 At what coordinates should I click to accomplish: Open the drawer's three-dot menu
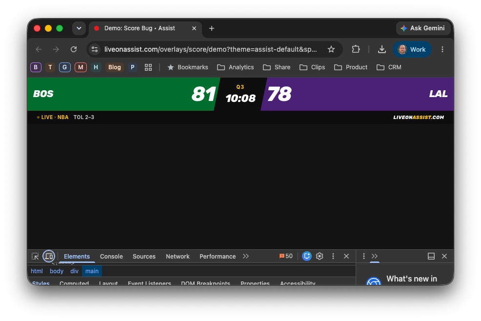coord(364,256)
